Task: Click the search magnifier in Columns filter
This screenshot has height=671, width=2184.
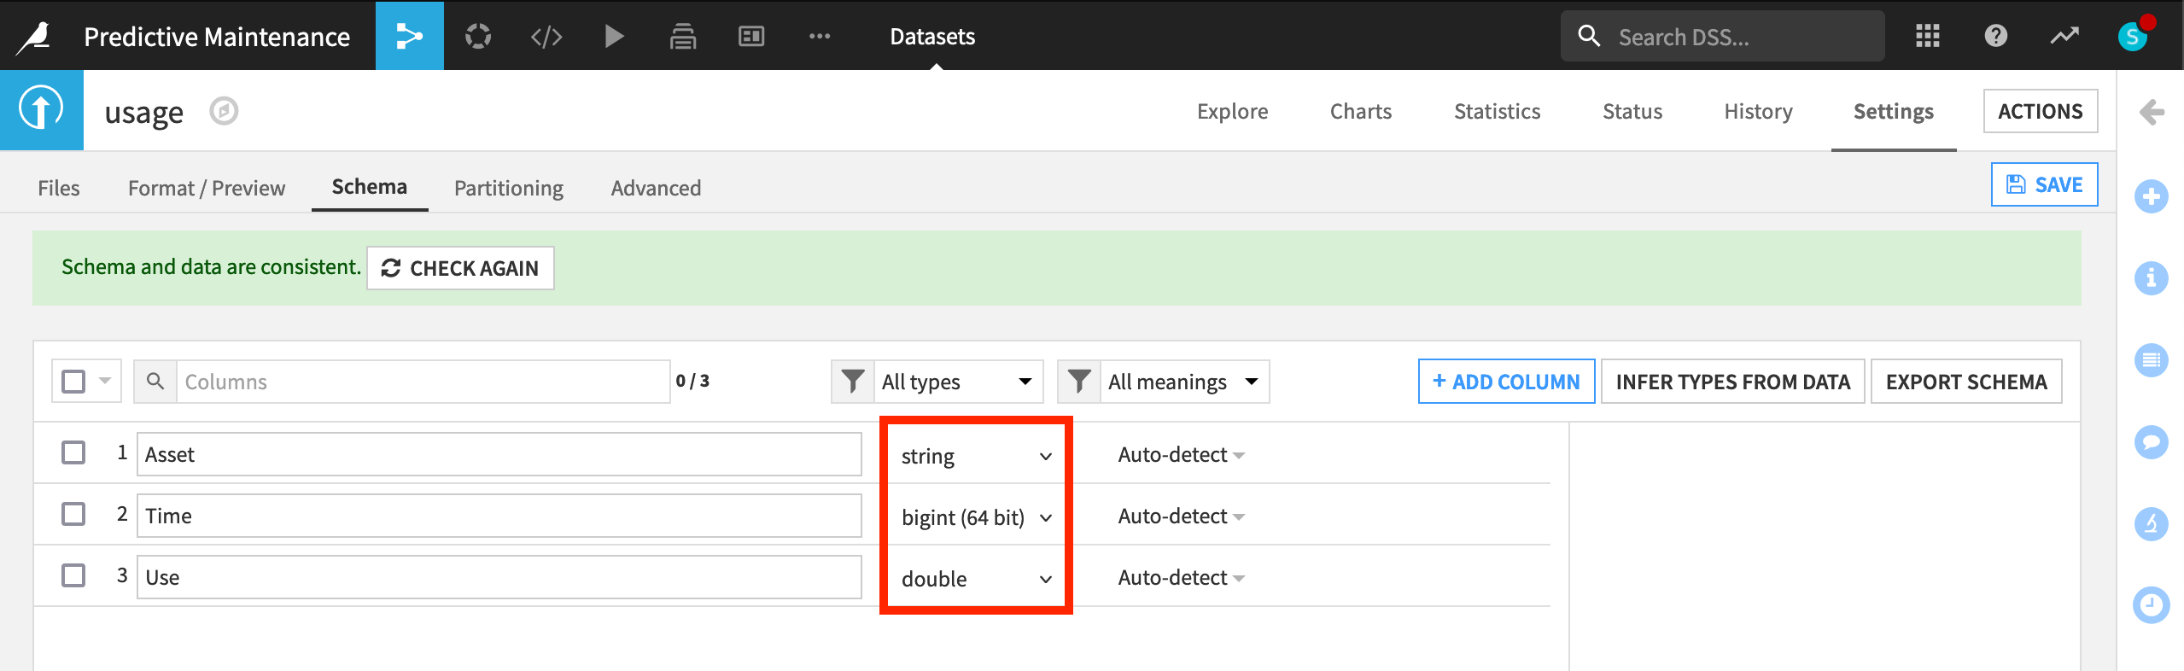Action: pos(155,381)
